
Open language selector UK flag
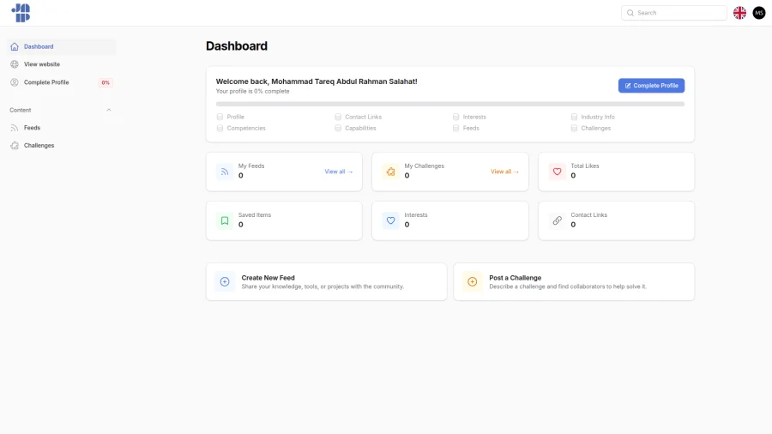(739, 13)
